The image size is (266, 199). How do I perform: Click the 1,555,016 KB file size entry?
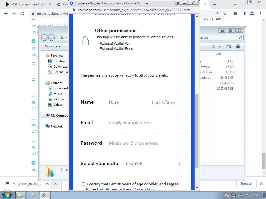225,89
